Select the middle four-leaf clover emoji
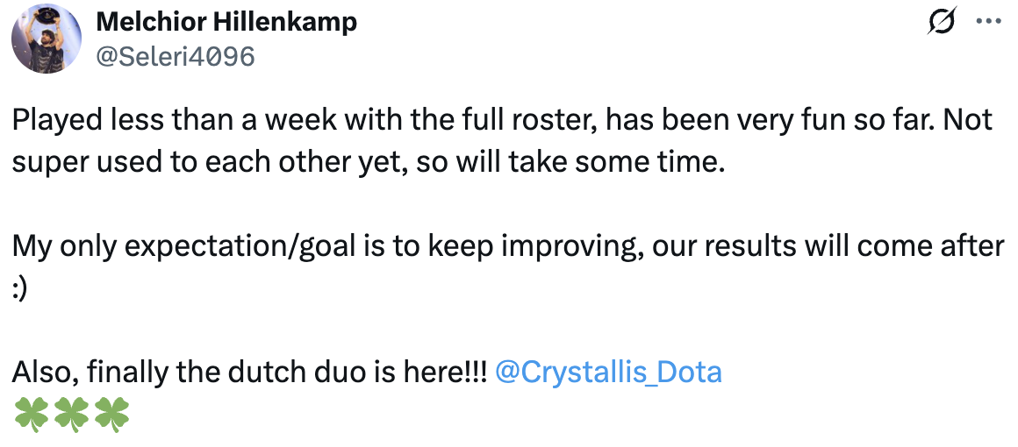Image resolution: width=1018 pixels, height=447 pixels. [x=70, y=415]
